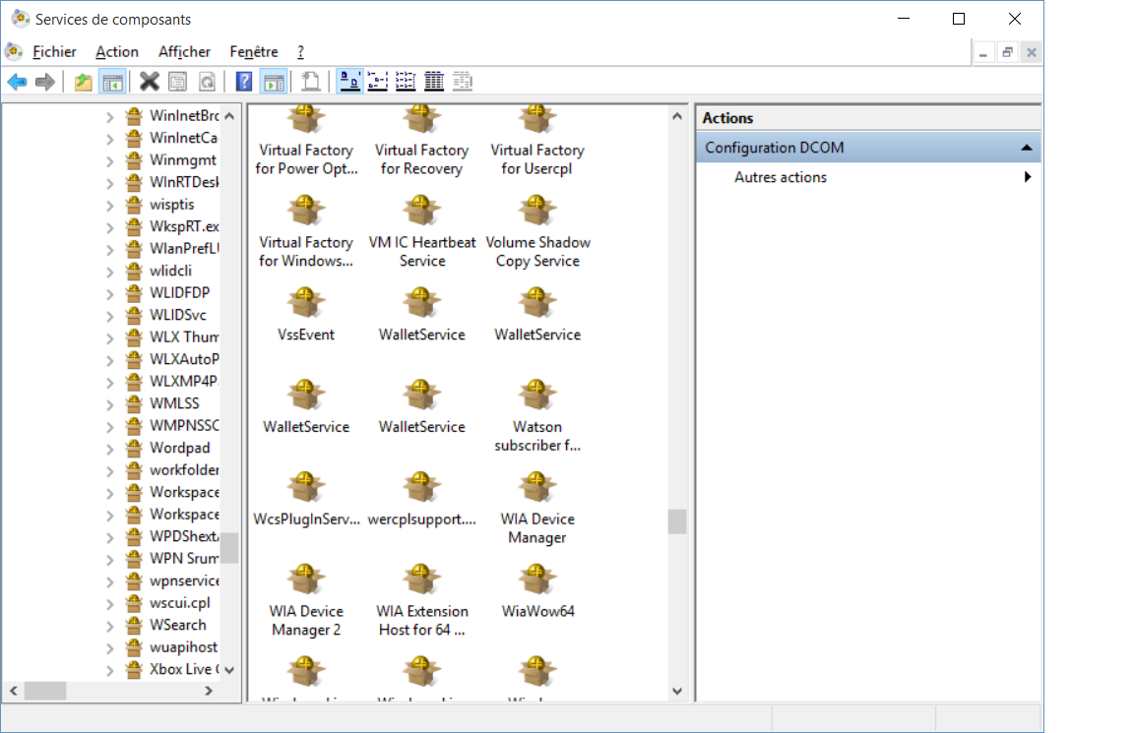Expand the WSearch tree node

(x=110, y=626)
